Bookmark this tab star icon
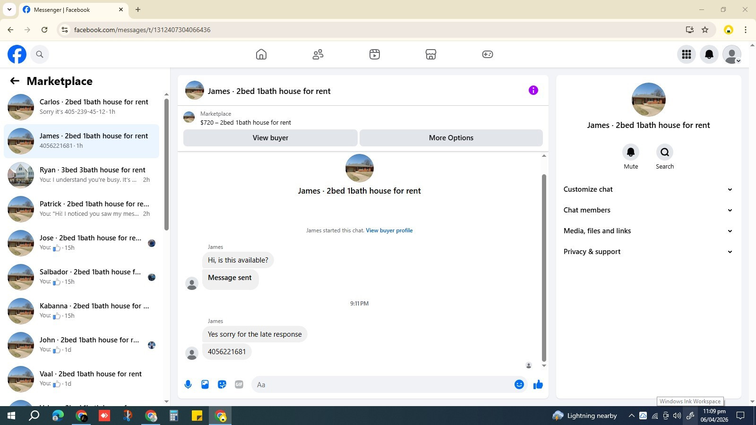 pyautogui.click(x=705, y=30)
